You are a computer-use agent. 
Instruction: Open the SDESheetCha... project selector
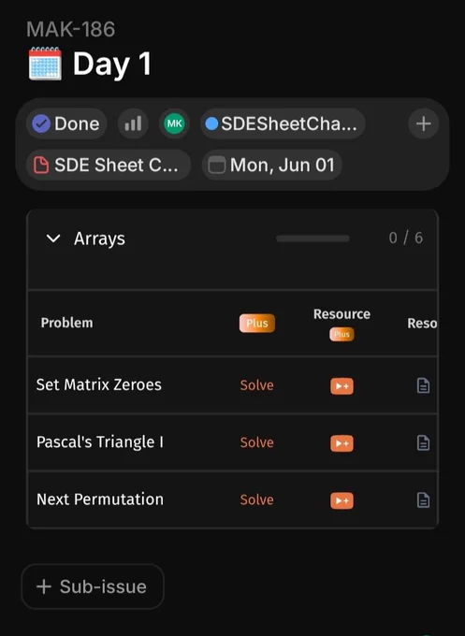pos(283,123)
